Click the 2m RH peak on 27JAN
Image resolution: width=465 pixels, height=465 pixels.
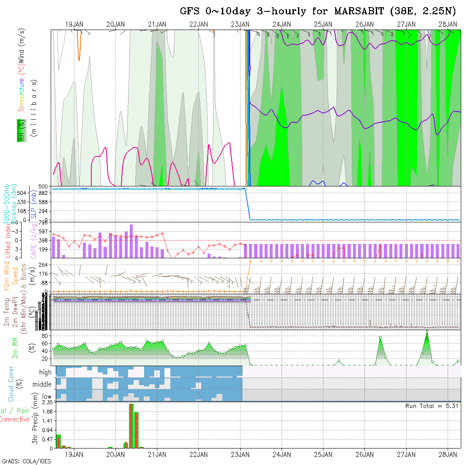427,332
